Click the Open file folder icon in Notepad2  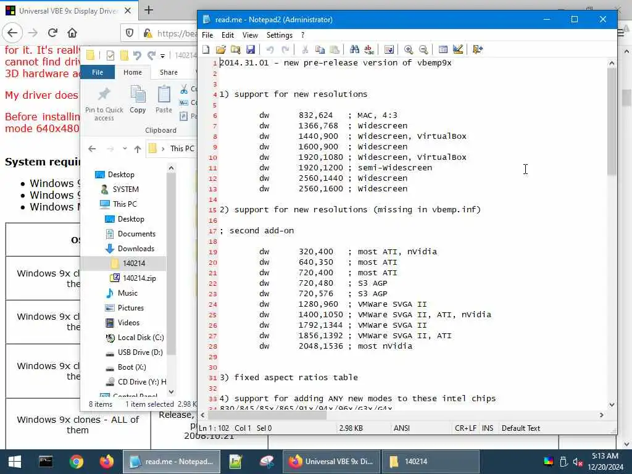[x=220, y=49]
